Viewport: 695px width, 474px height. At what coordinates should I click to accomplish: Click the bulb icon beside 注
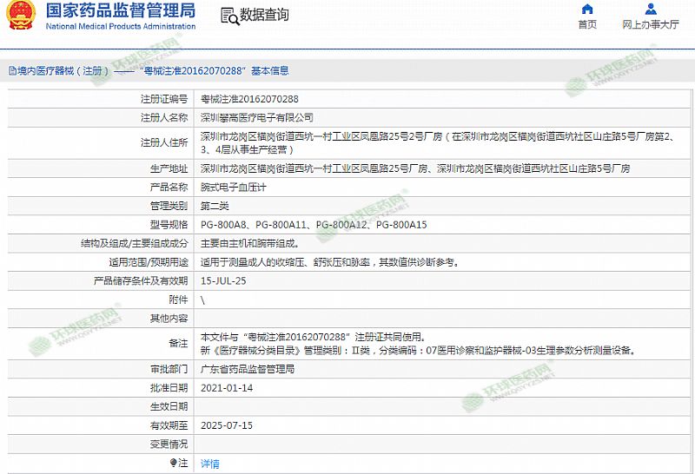174,464
